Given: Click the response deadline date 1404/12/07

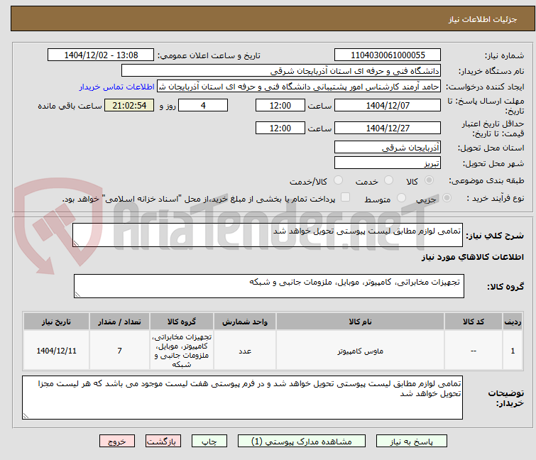Looking at the screenshot, I should 388,105.
